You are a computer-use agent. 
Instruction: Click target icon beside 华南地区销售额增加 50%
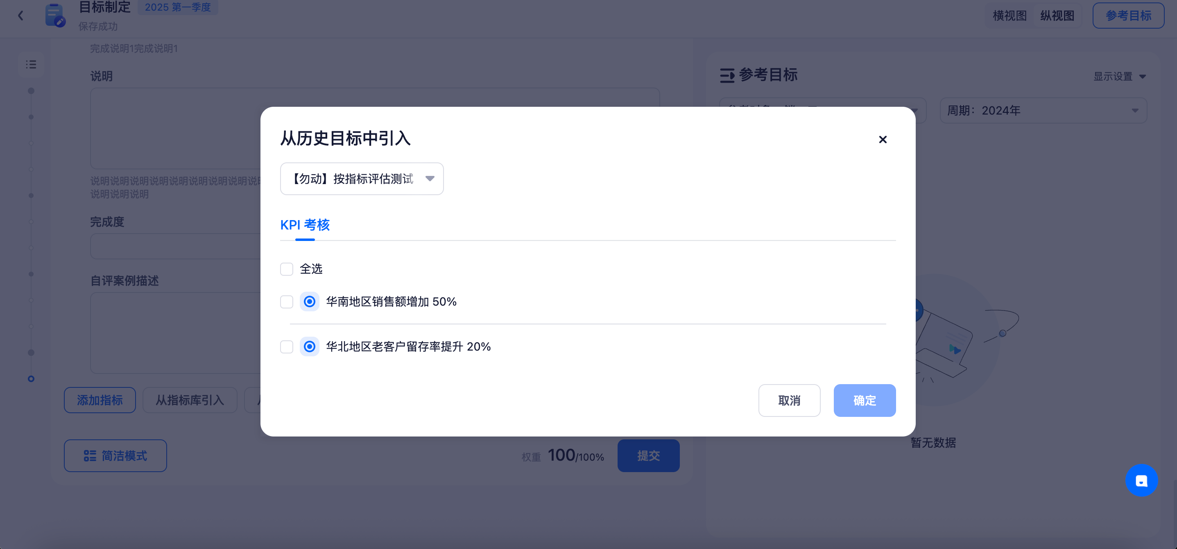point(309,301)
